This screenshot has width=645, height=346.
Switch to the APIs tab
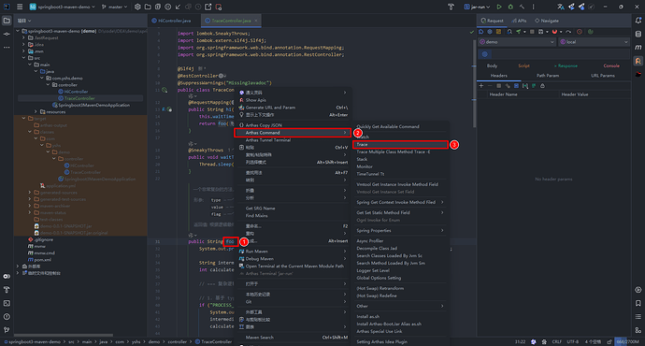click(x=519, y=21)
